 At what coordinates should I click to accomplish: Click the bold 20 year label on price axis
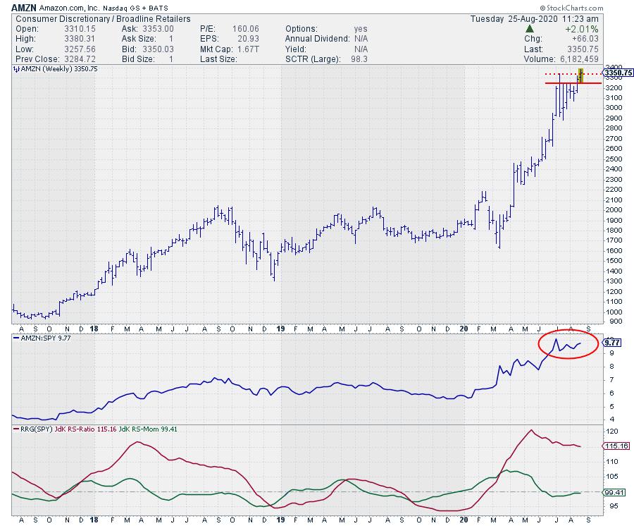point(464,328)
